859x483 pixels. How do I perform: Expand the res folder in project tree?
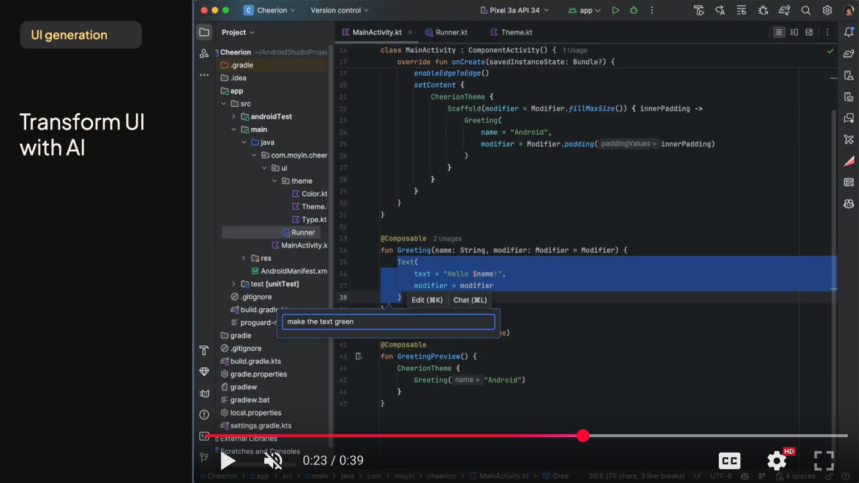click(243, 258)
